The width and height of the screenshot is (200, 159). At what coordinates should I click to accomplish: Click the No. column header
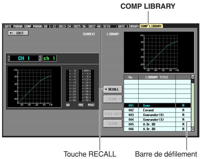coord(131,77)
